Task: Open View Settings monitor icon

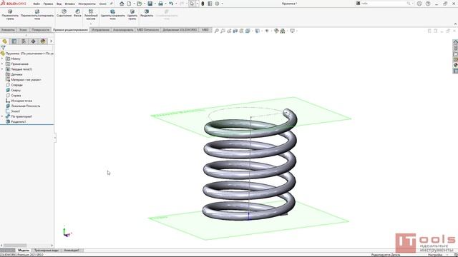Action: 292,31
